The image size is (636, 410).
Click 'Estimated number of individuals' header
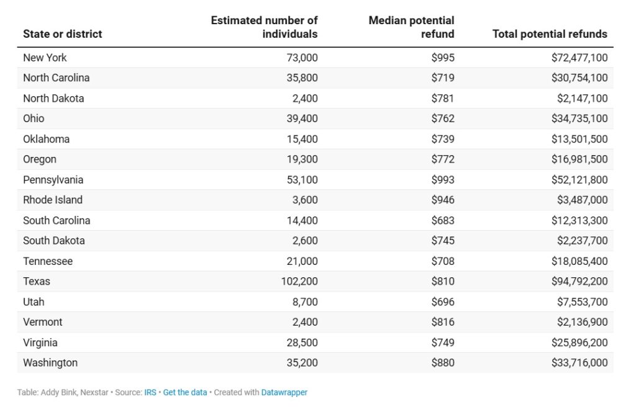(264, 27)
